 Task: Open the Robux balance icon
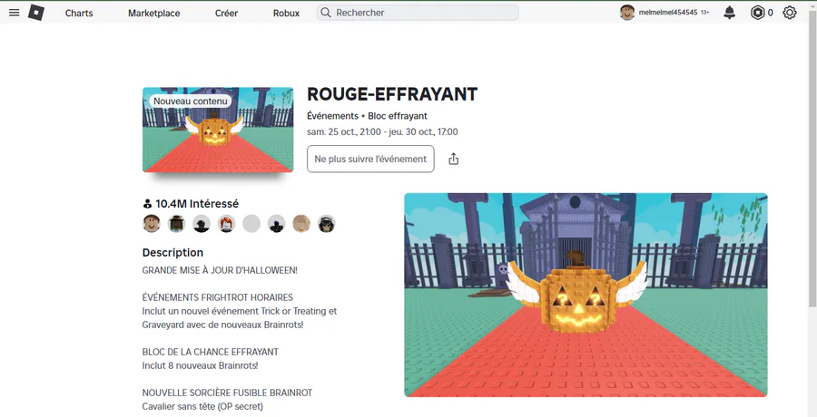[757, 13]
